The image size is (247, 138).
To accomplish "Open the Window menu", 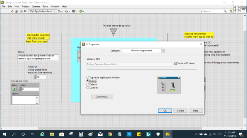I will click(55, 7).
